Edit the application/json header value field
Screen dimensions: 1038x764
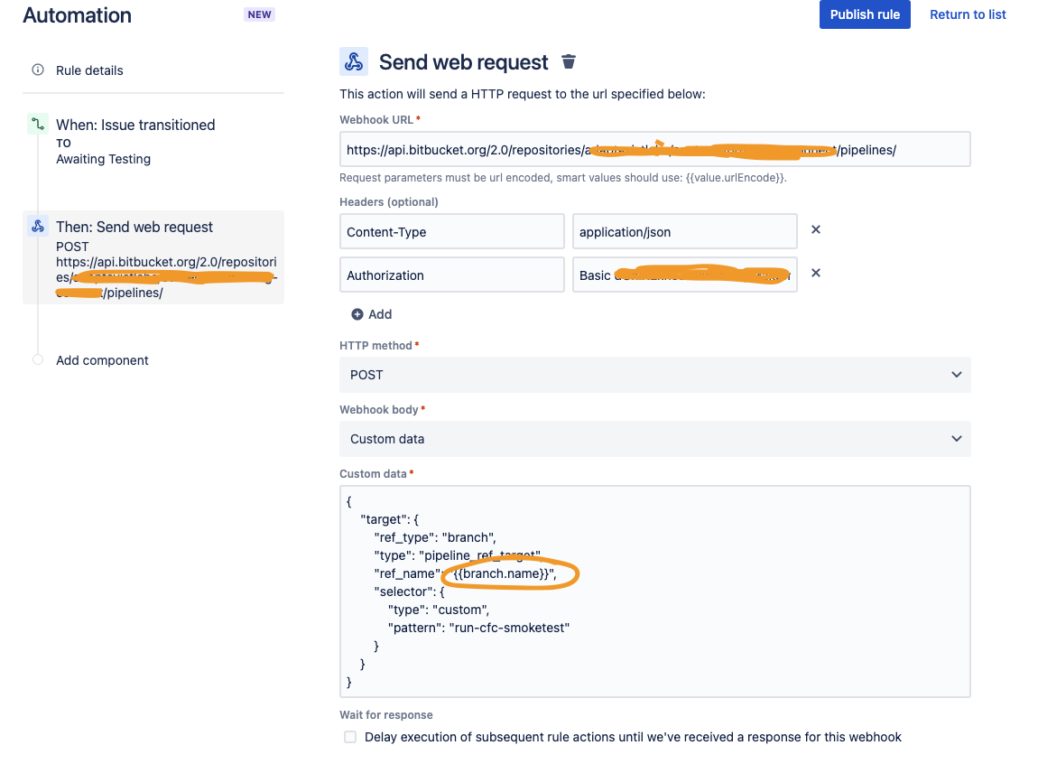[x=684, y=232]
